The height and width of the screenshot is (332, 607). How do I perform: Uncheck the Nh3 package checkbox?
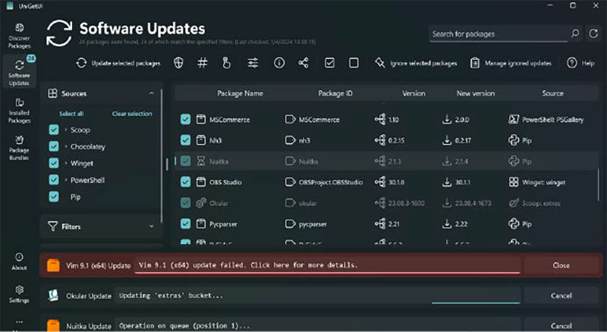pyautogui.click(x=185, y=140)
